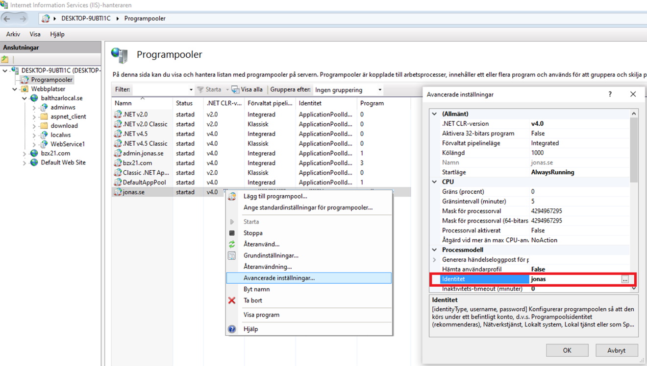Click the Hjälp question mark icon
647x366 pixels.
[232, 329]
